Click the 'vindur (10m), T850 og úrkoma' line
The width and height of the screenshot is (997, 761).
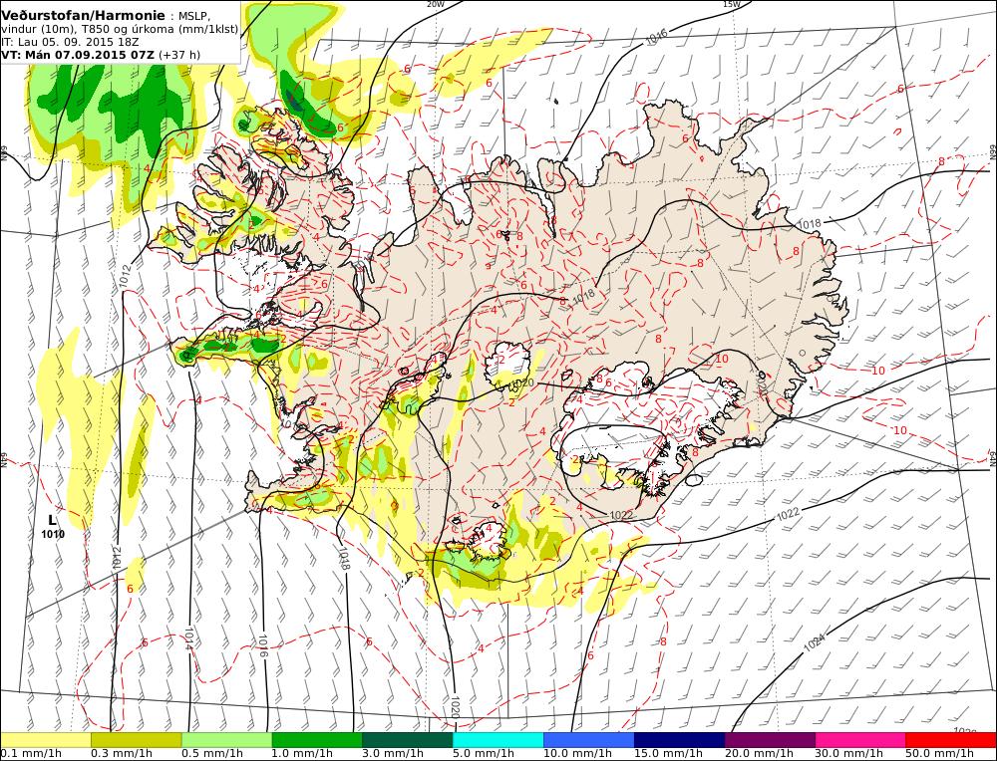click(x=120, y=29)
